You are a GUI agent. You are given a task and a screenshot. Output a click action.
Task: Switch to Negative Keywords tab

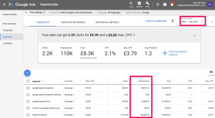pyautogui.click(x=73, y=22)
